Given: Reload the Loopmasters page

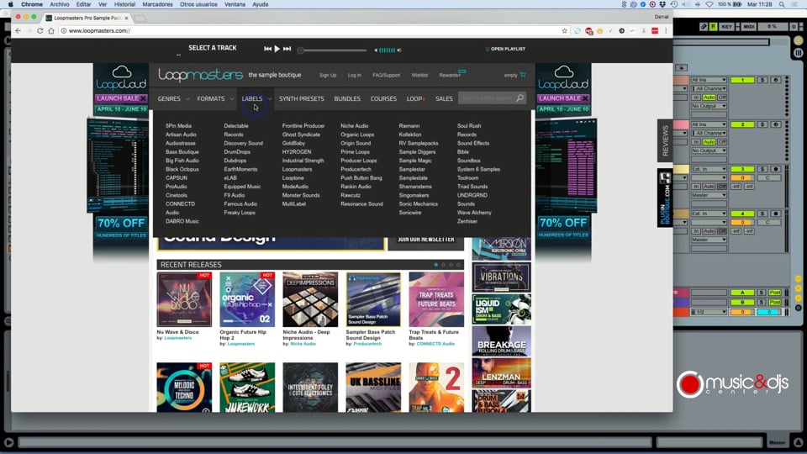Looking at the screenshot, I should coord(40,31).
